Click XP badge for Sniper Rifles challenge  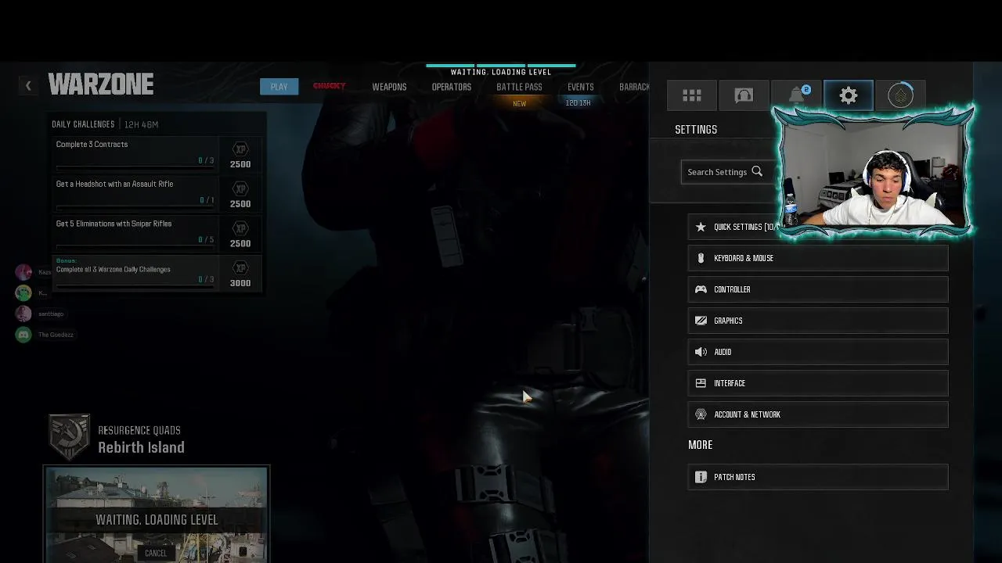point(240,228)
